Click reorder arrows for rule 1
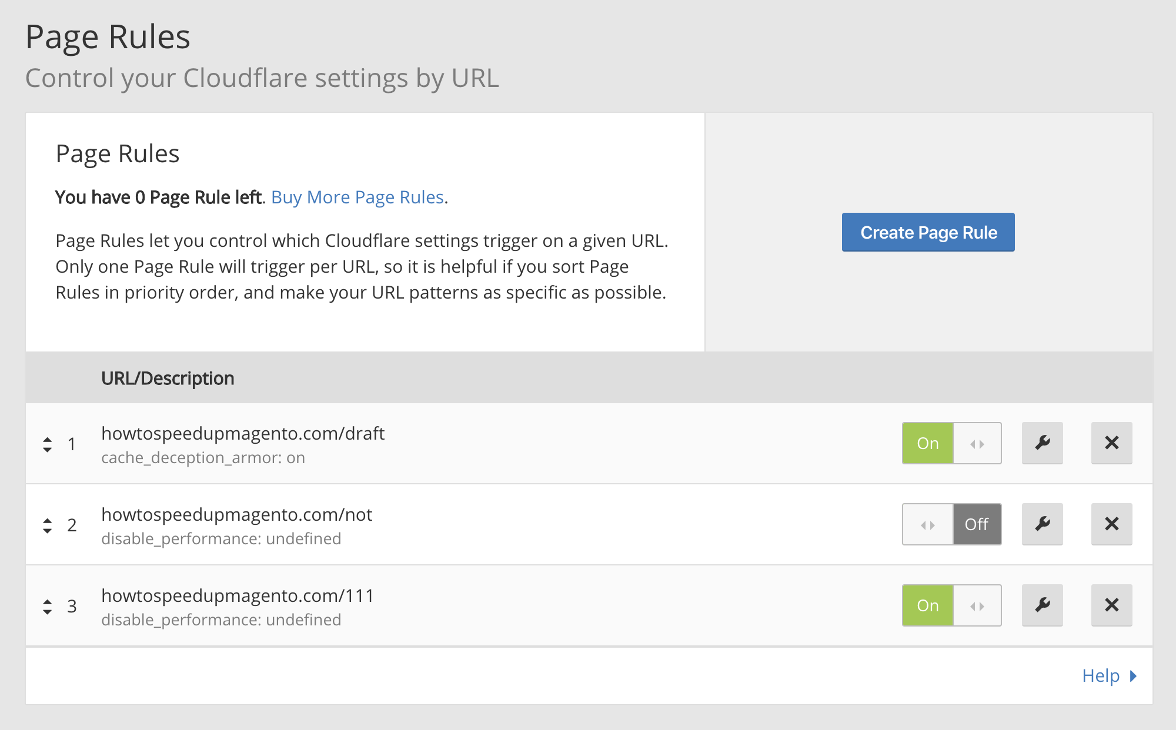 pos(48,444)
